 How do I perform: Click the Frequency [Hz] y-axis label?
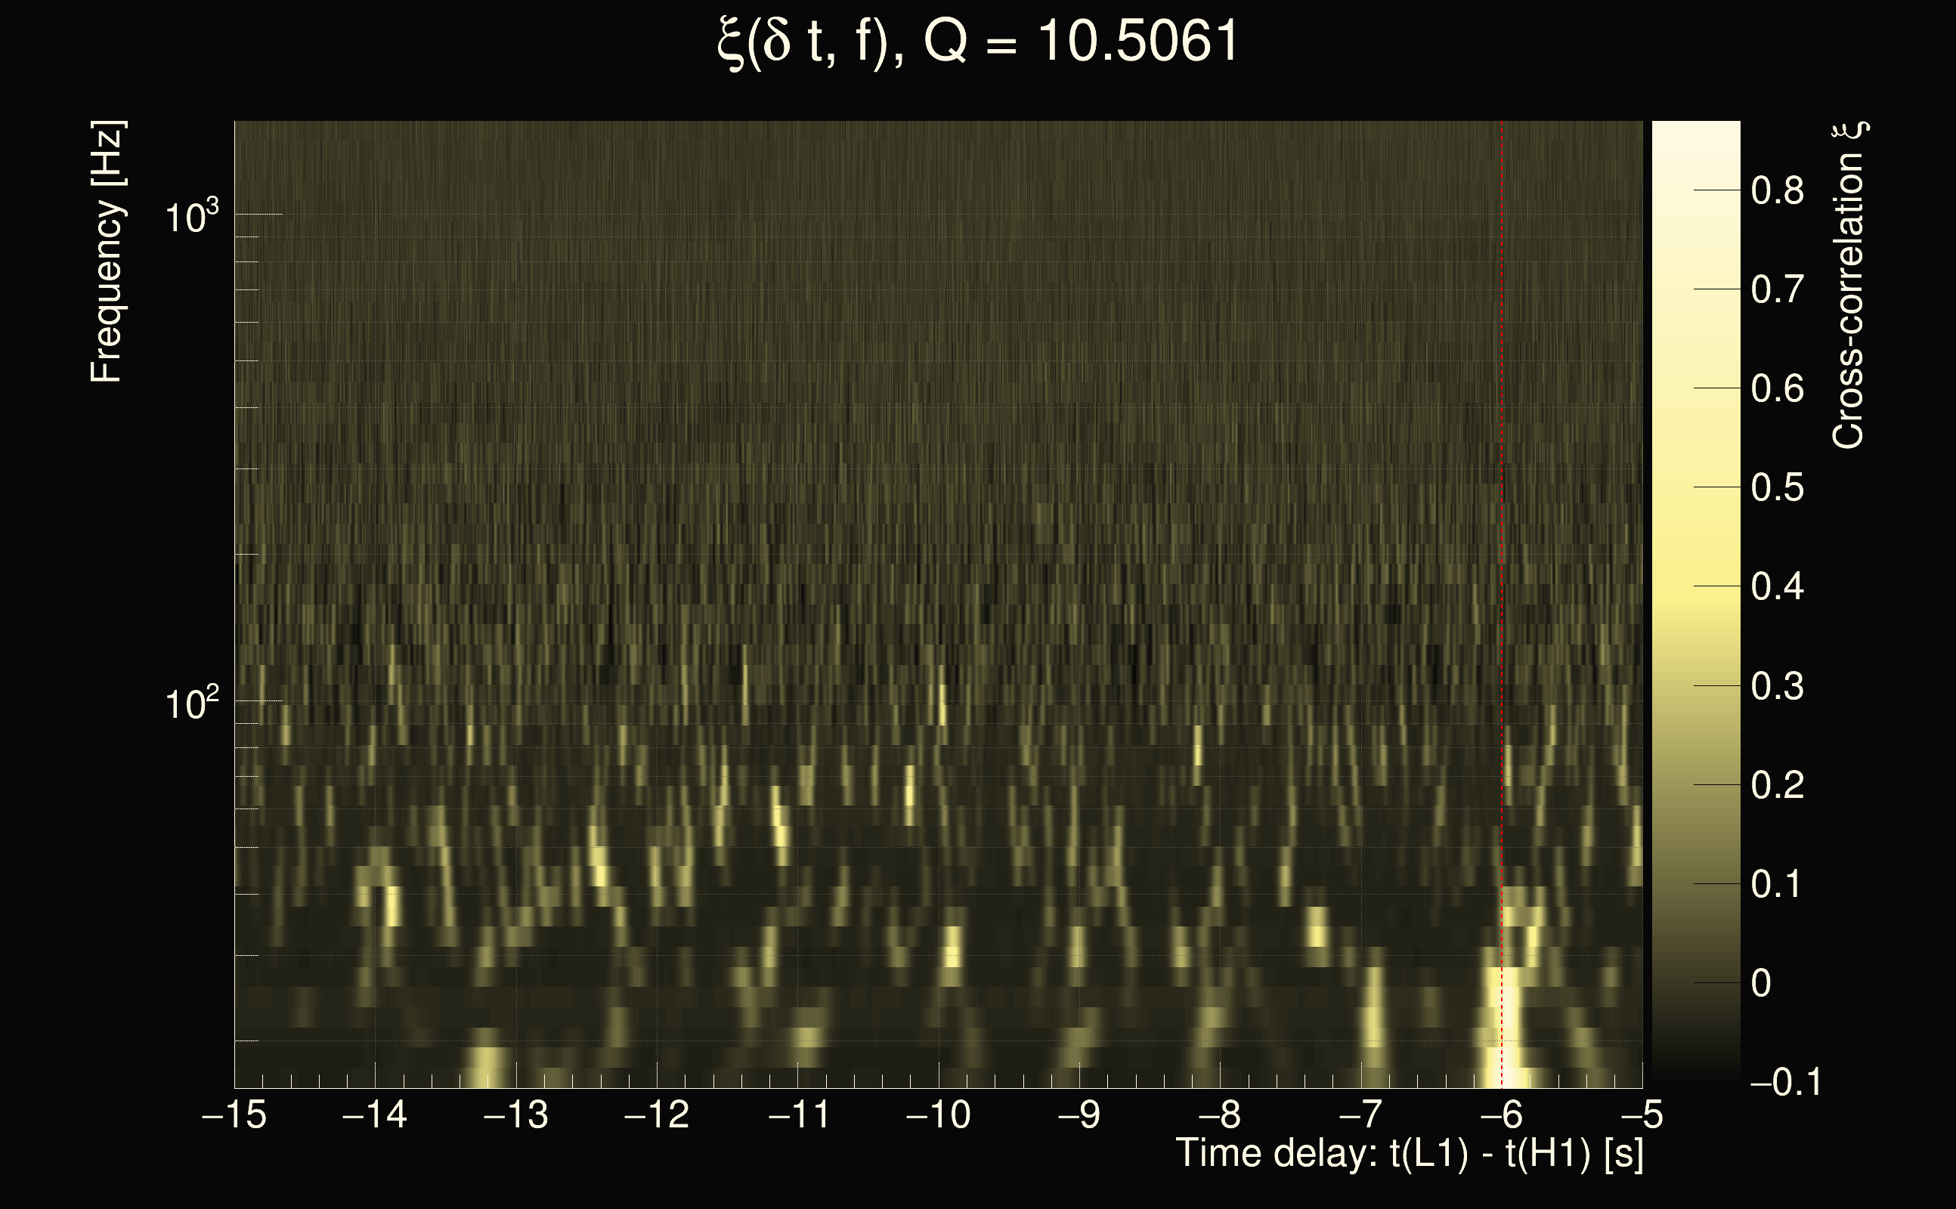(107, 252)
